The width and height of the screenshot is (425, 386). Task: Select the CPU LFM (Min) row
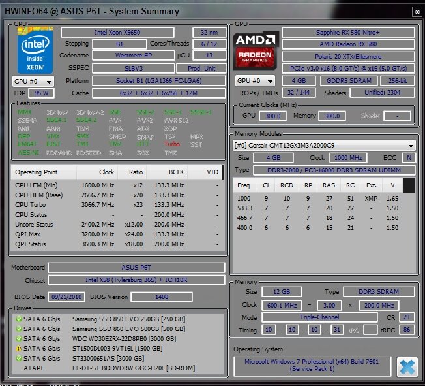pos(117,185)
